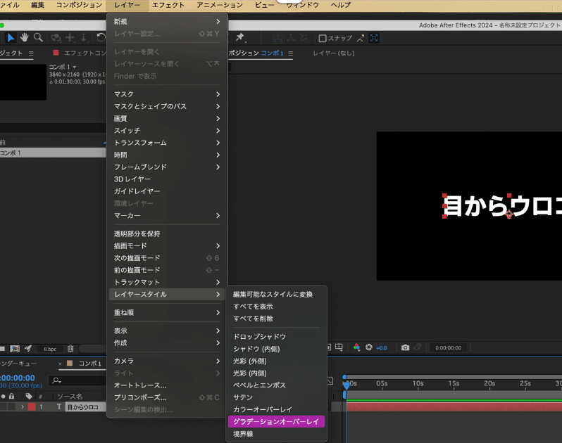Choose ドロップシャドウ from layer styles
The width and height of the screenshot is (562, 443).
pyautogui.click(x=276, y=337)
